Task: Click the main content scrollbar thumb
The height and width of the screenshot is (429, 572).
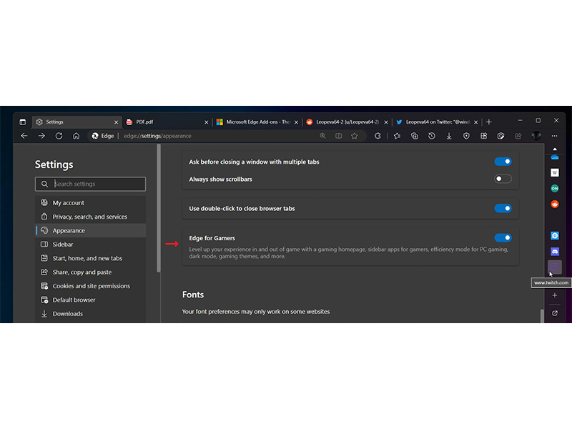Action: click(x=542, y=316)
